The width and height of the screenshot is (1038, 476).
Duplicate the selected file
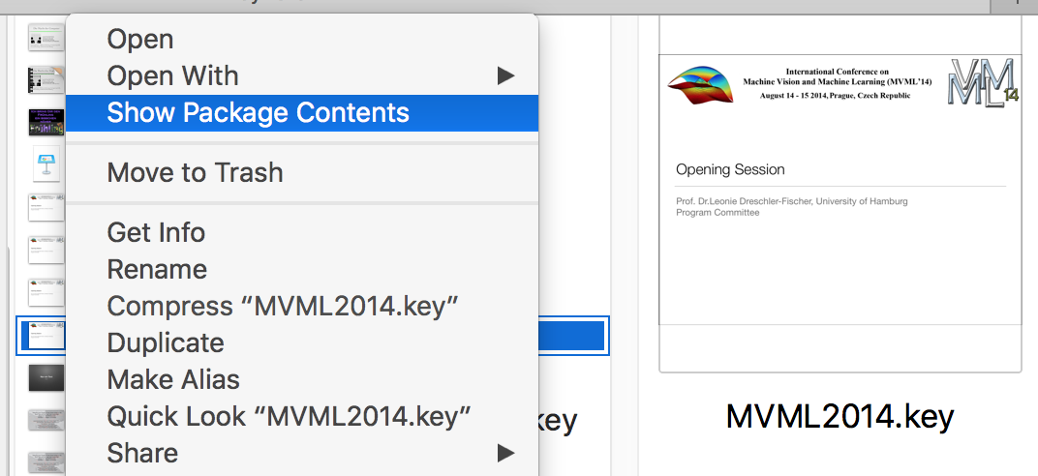click(x=166, y=342)
